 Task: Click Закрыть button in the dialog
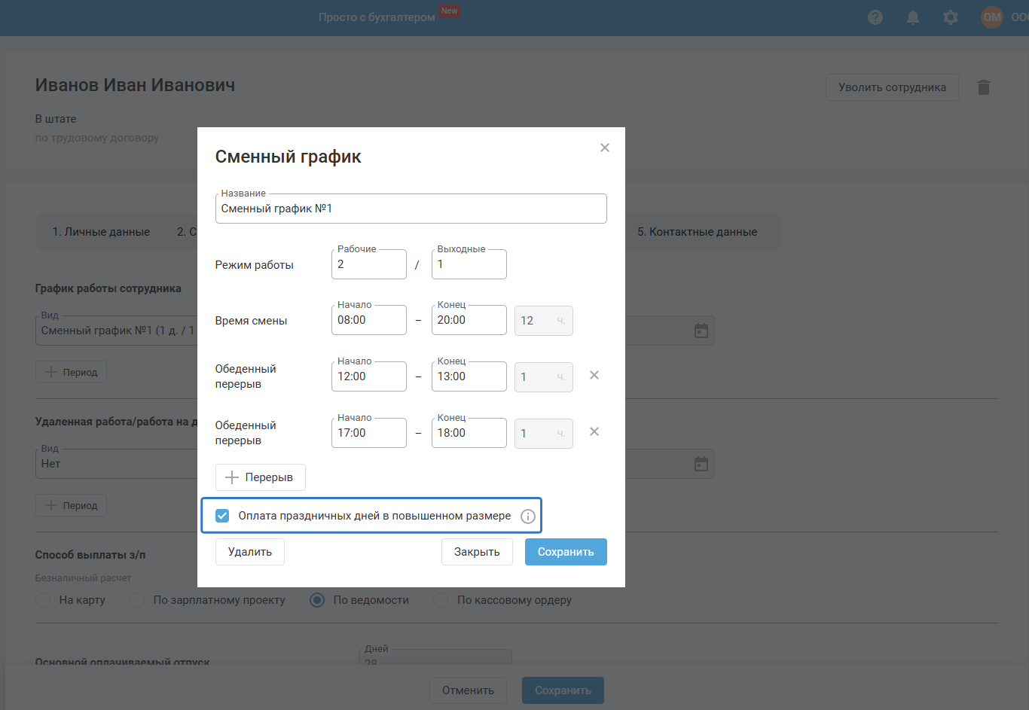click(x=477, y=552)
